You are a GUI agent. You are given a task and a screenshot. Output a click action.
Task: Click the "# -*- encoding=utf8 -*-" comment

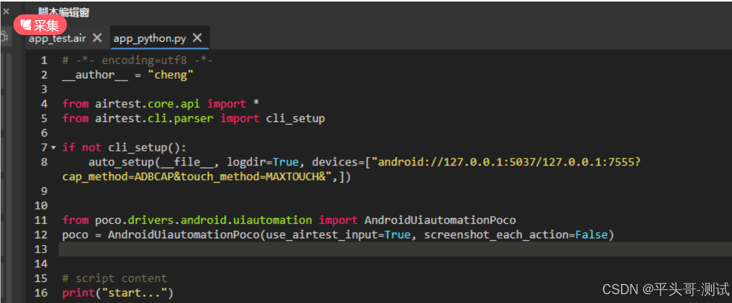(137, 60)
